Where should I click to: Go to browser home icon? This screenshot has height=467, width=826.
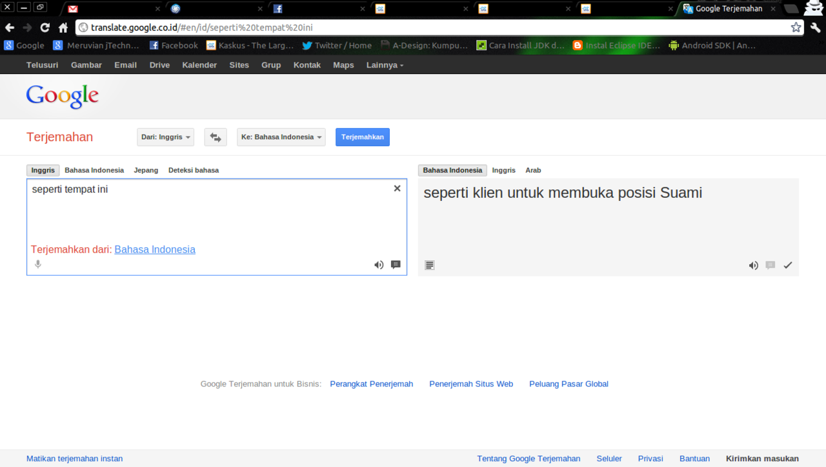pos(63,28)
